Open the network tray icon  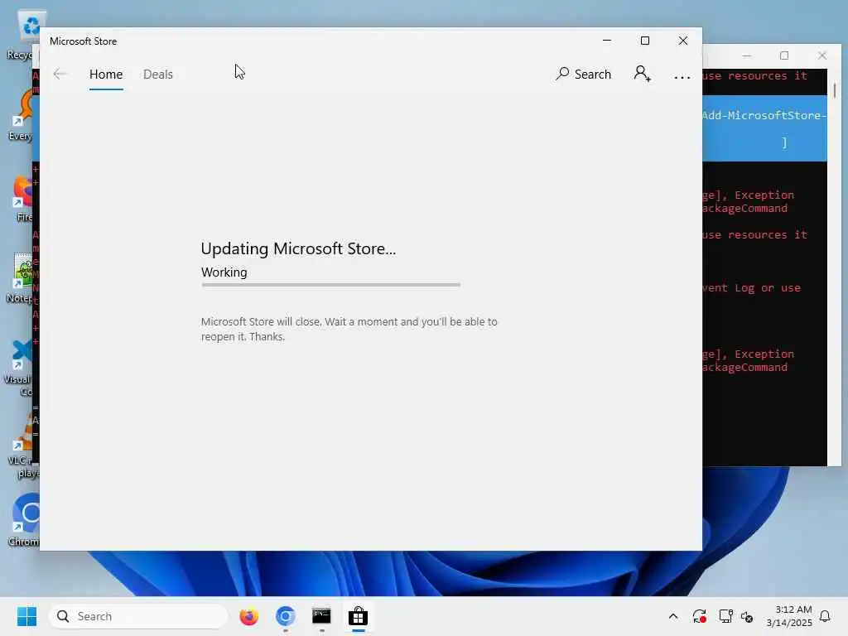pos(725,616)
